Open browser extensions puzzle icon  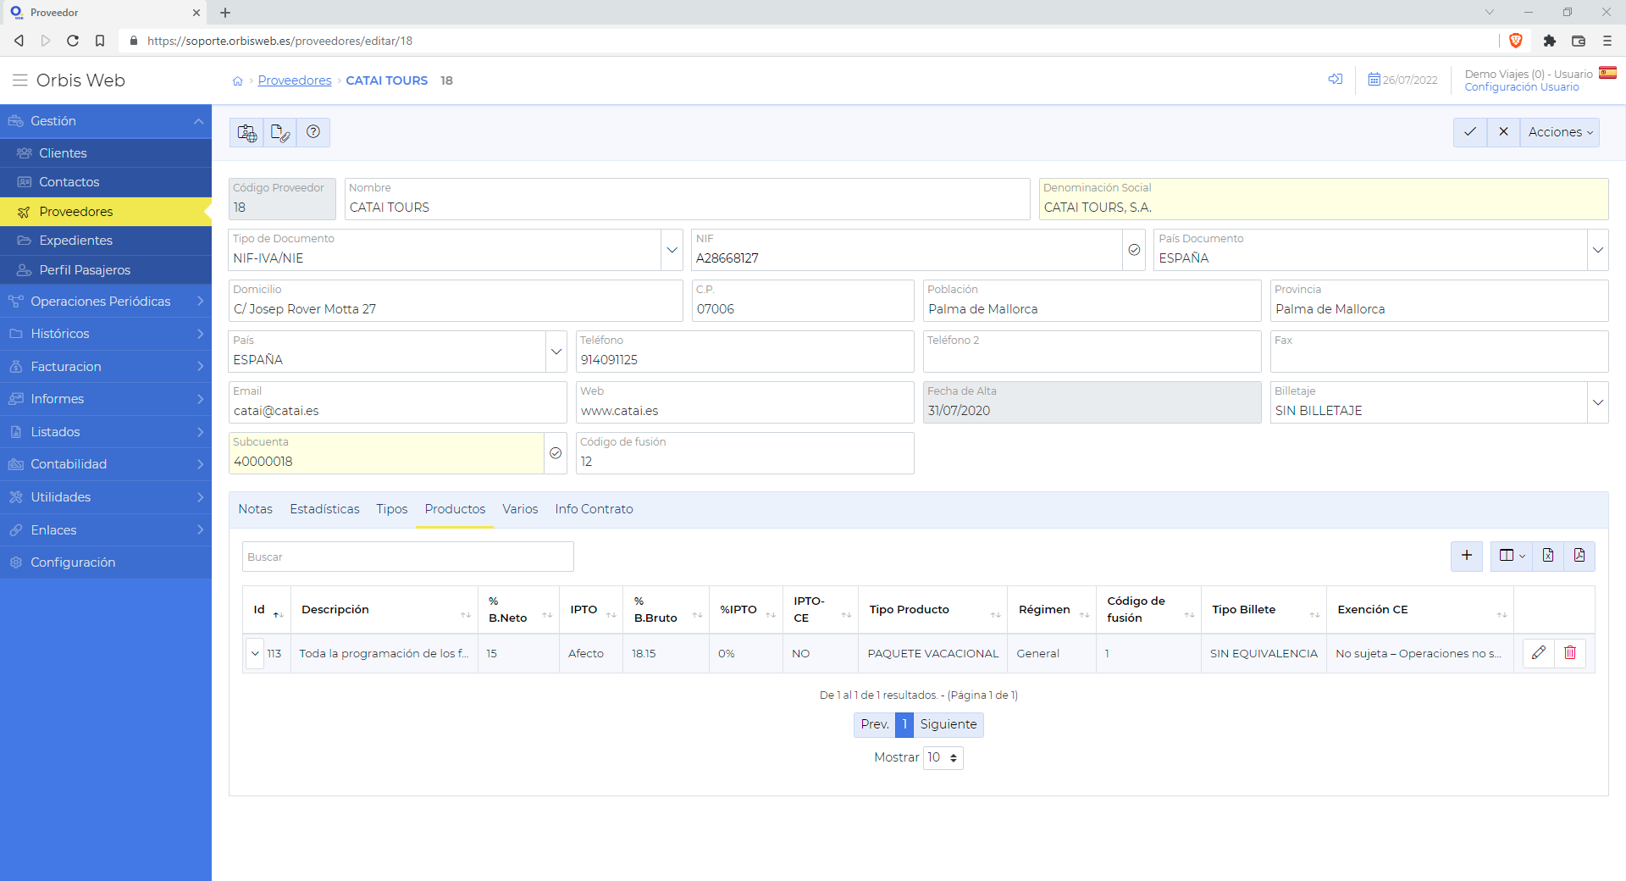coord(1550,41)
